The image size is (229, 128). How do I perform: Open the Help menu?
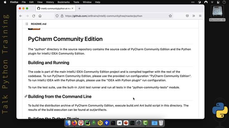click(x=98, y=2)
